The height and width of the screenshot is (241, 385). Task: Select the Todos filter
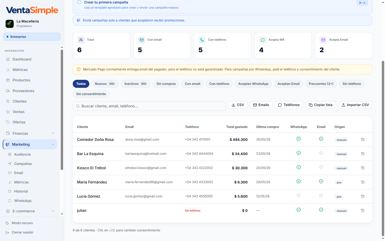[x=81, y=84]
